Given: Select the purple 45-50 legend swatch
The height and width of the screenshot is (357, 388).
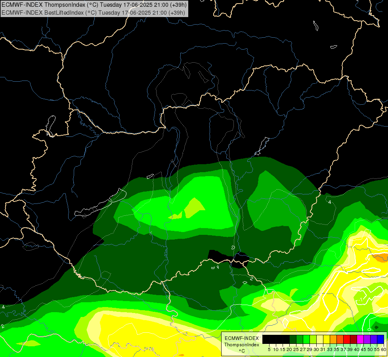Looking at the screenshot, I should (x=367, y=339).
